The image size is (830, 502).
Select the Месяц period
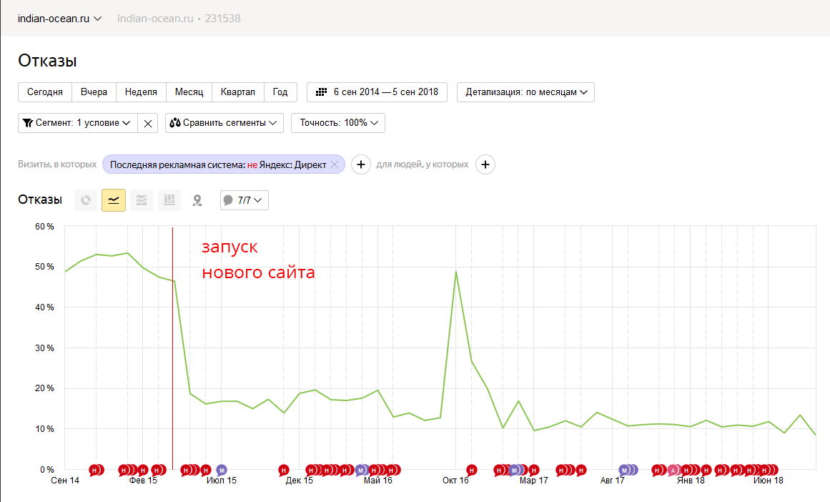pyautogui.click(x=189, y=92)
